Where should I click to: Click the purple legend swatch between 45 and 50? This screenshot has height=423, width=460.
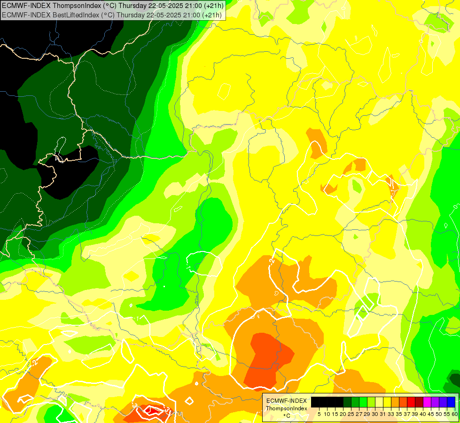(435, 402)
